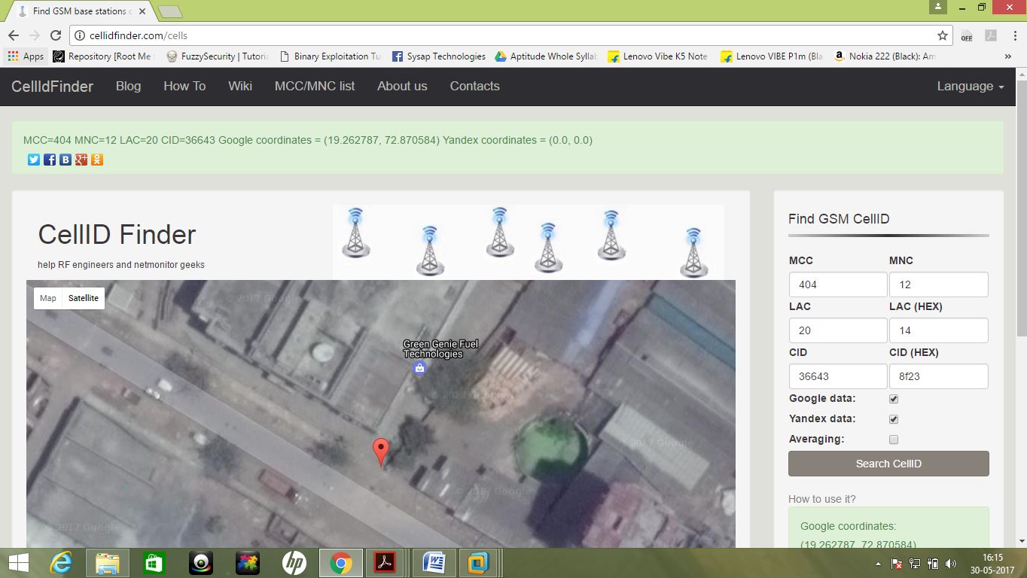Uncheck the Google data checkbox
This screenshot has height=578, width=1027.
(894, 399)
